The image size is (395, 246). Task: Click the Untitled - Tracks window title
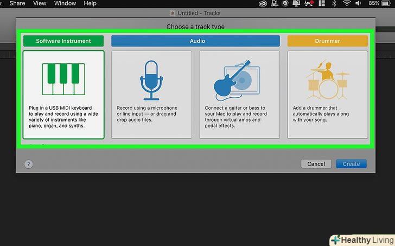[x=199, y=13]
